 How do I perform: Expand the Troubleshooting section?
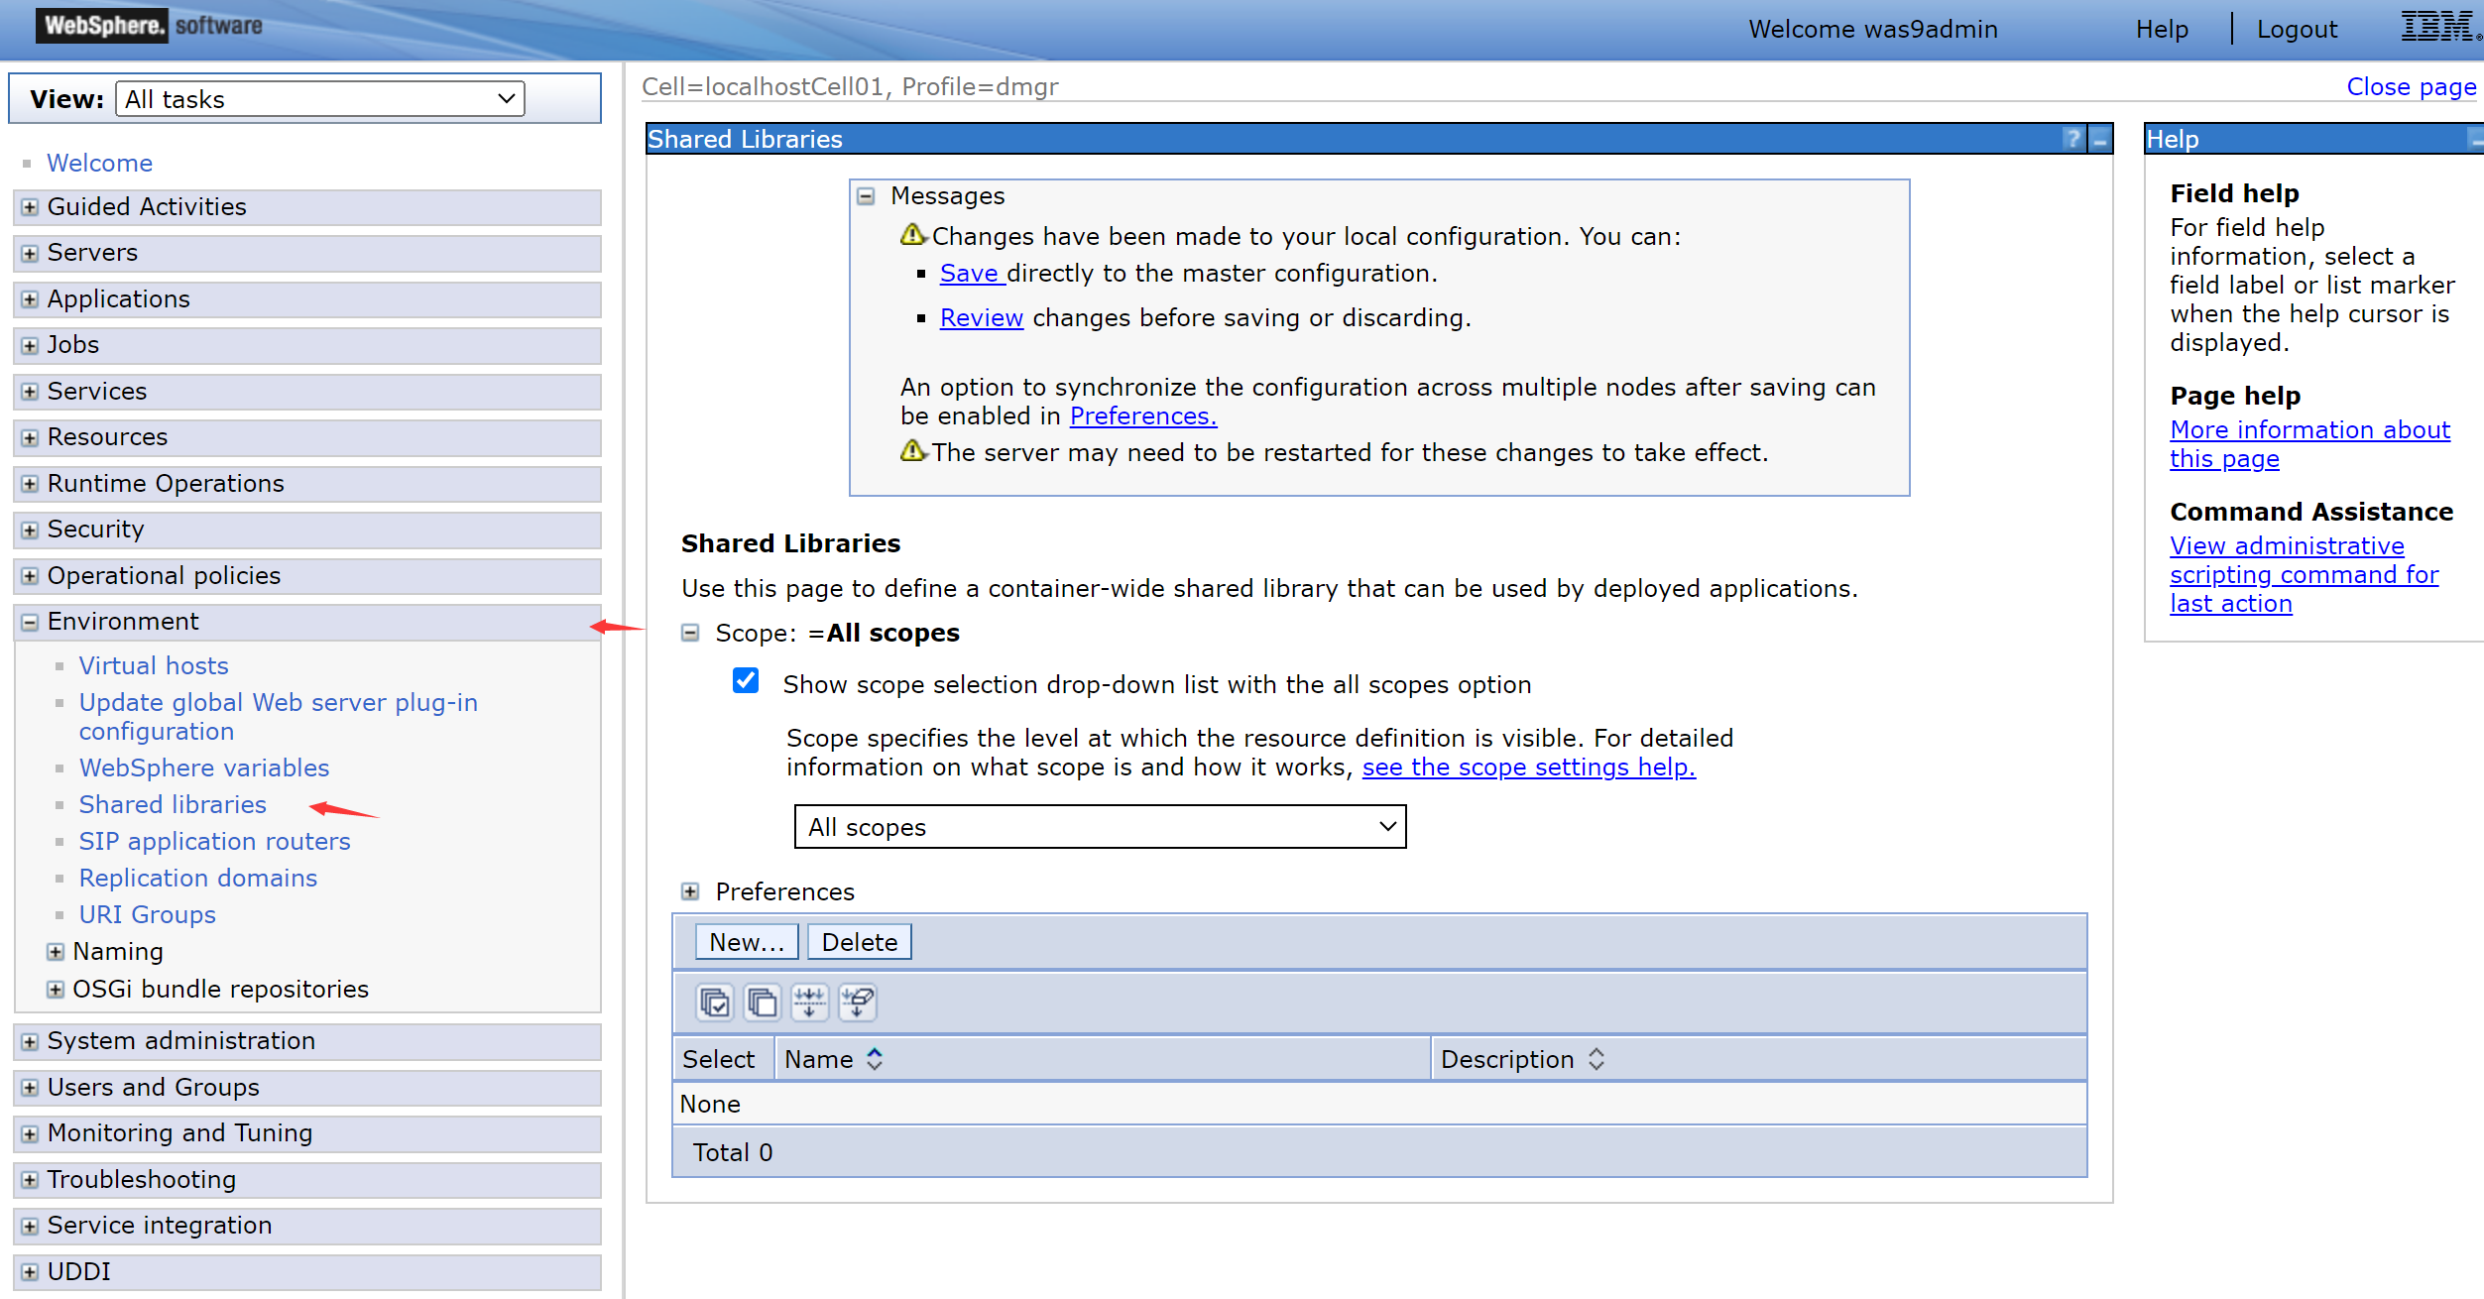30,1180
